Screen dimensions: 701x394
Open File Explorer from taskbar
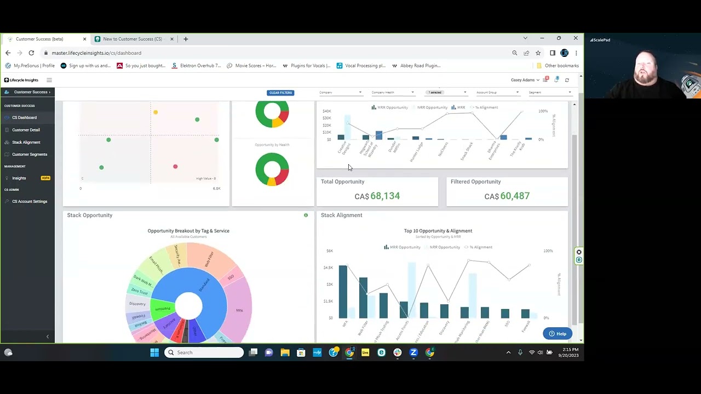point(285,352)
